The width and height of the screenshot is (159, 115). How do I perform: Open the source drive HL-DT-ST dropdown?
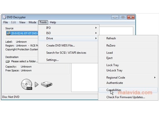(22, 33)
